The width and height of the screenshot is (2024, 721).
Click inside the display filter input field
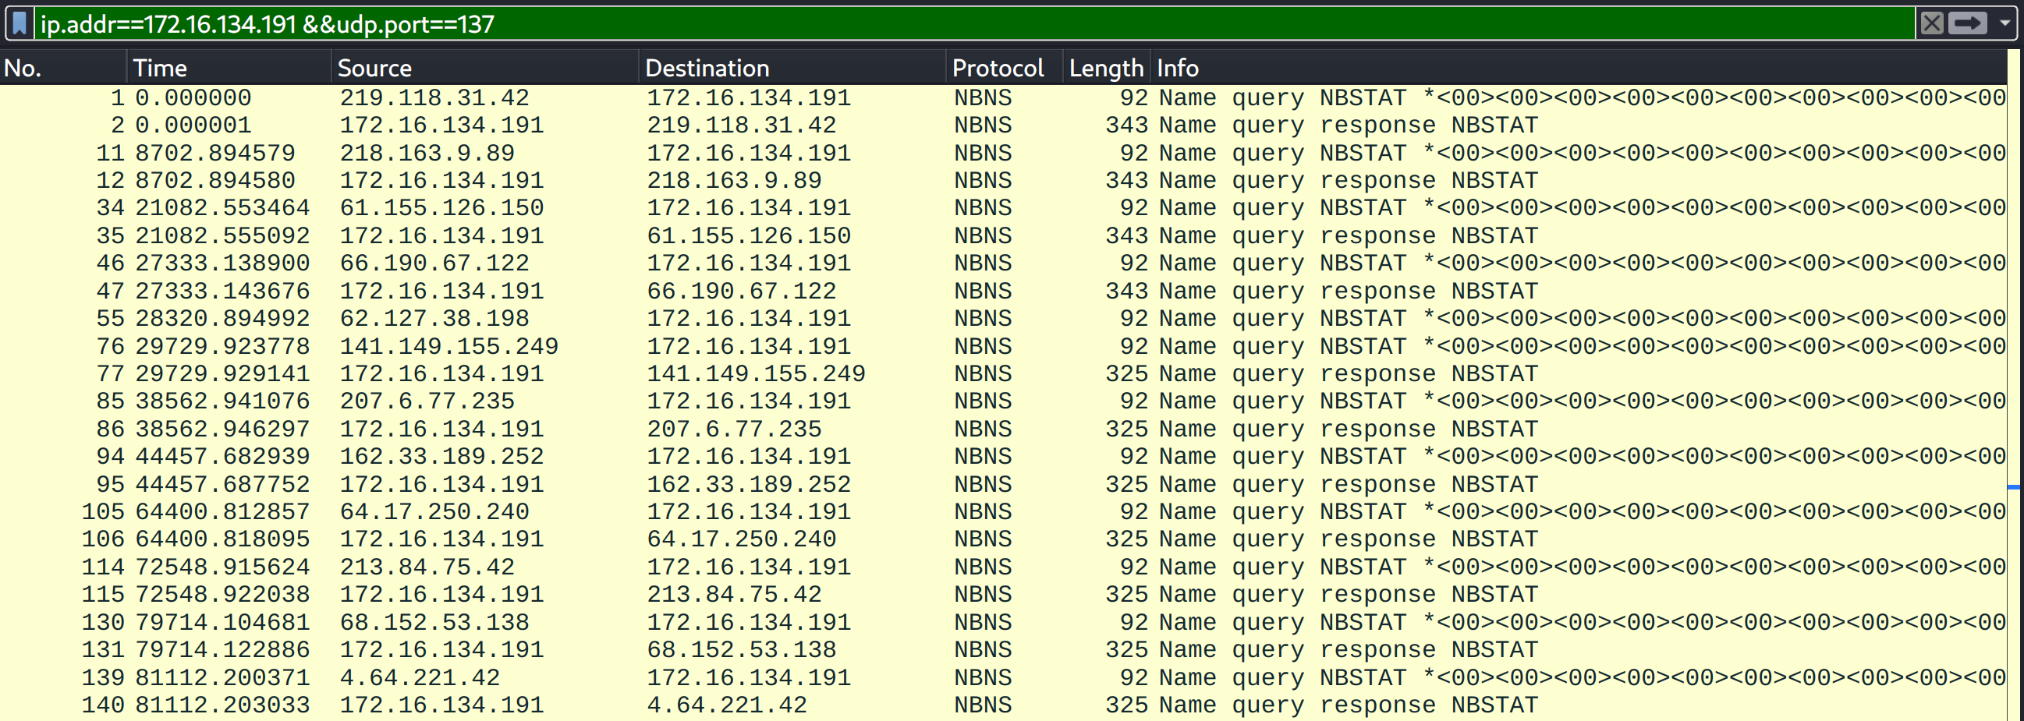(x=974, y=23)
